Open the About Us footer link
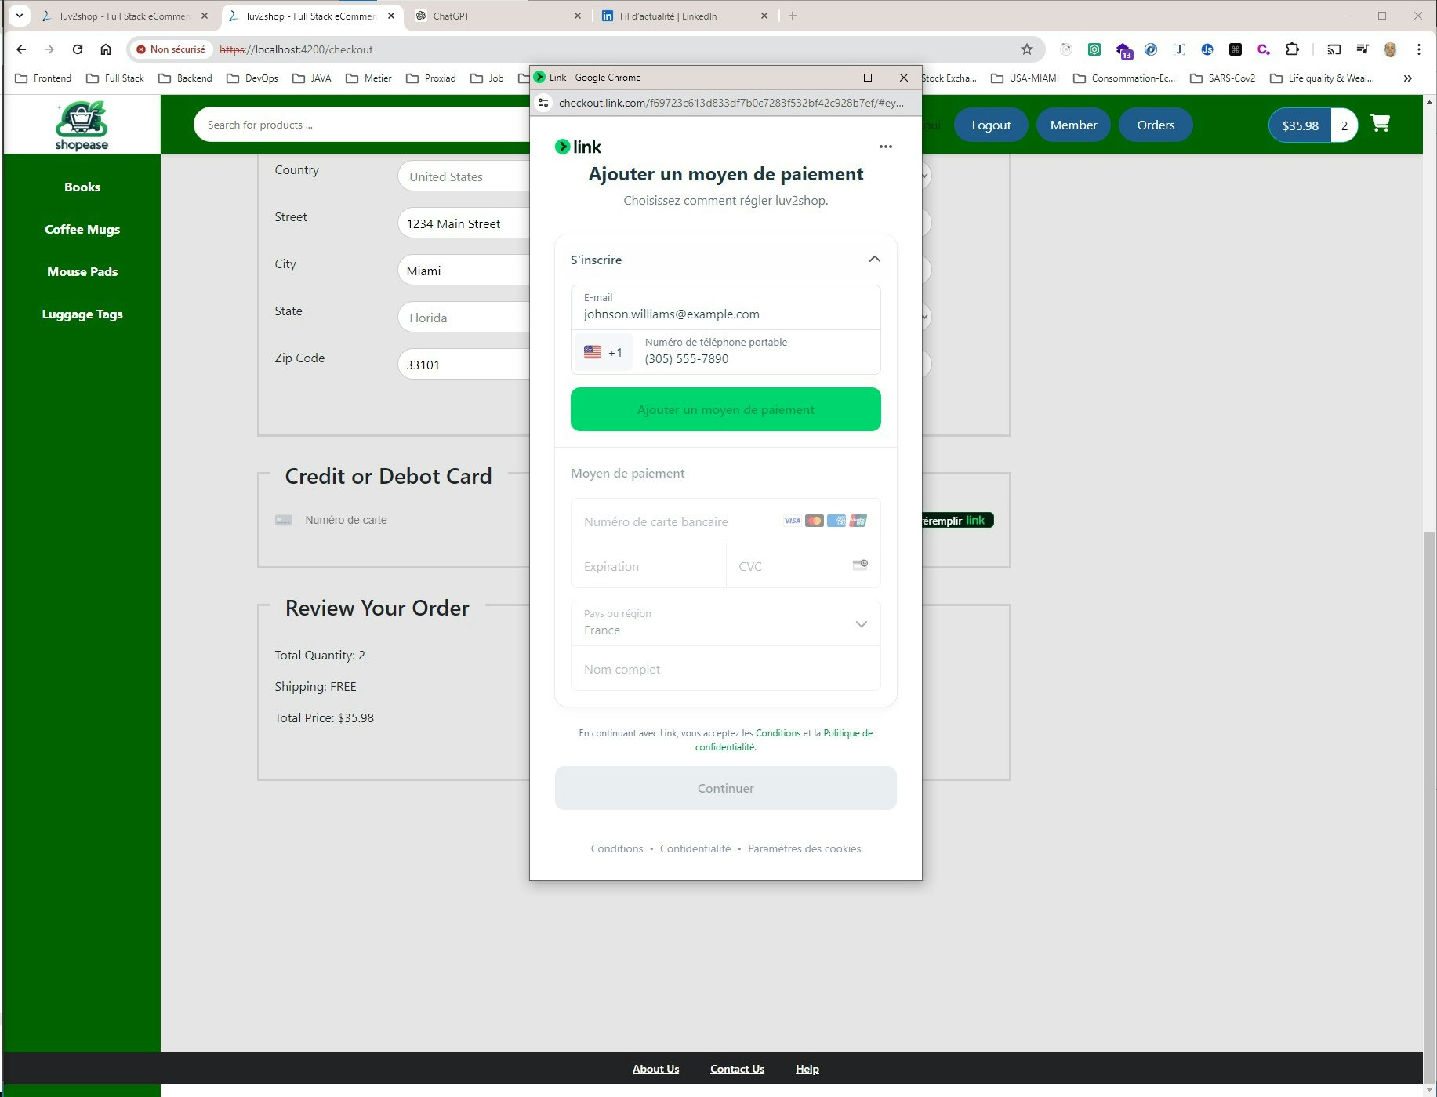Screen dimensions: 1437x1097 pos(655,1069)
